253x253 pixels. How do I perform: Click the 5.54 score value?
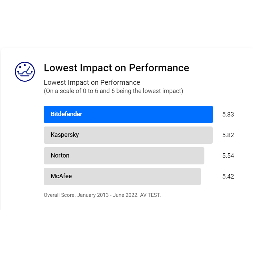click(228, 156)
